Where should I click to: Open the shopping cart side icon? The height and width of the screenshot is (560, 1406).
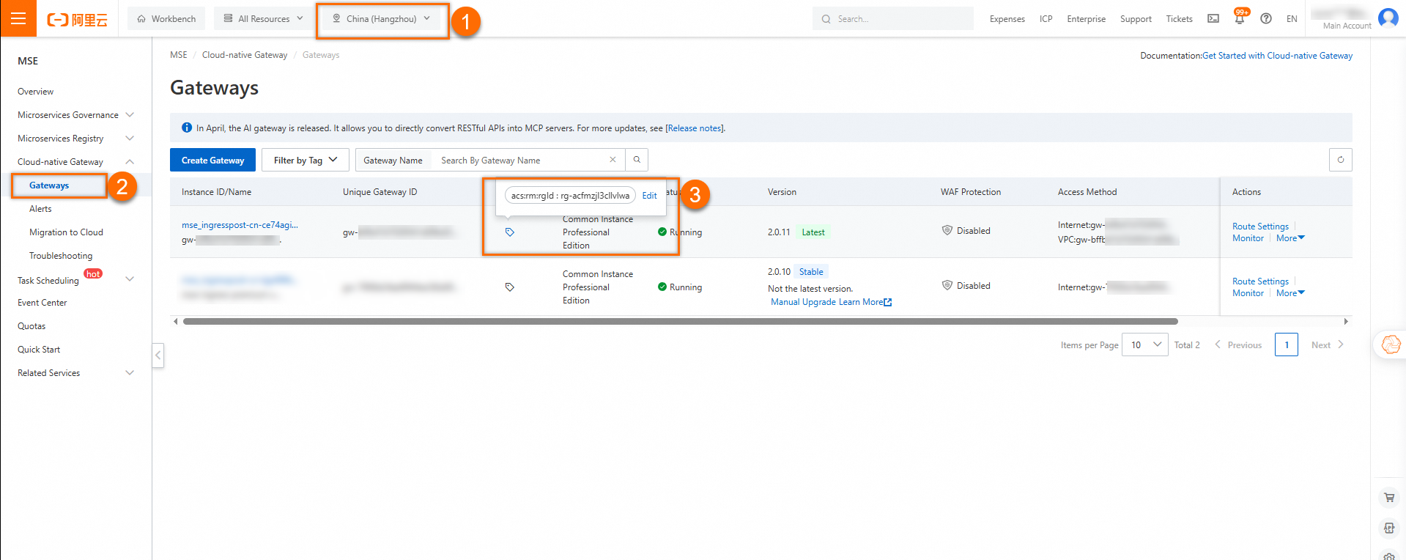click(1389, 498)
